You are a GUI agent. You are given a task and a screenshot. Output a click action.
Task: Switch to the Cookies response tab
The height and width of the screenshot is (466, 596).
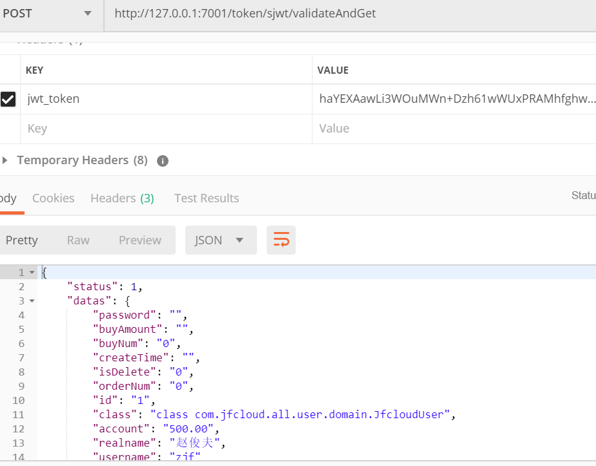(53, 198)
